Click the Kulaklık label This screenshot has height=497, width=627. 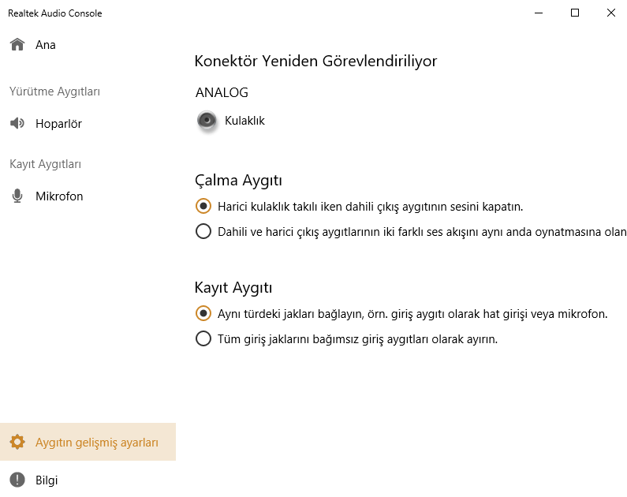click(244, 121)
